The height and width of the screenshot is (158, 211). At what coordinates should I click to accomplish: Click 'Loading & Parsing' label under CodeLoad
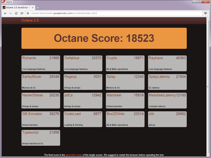[x=73, y=125]
